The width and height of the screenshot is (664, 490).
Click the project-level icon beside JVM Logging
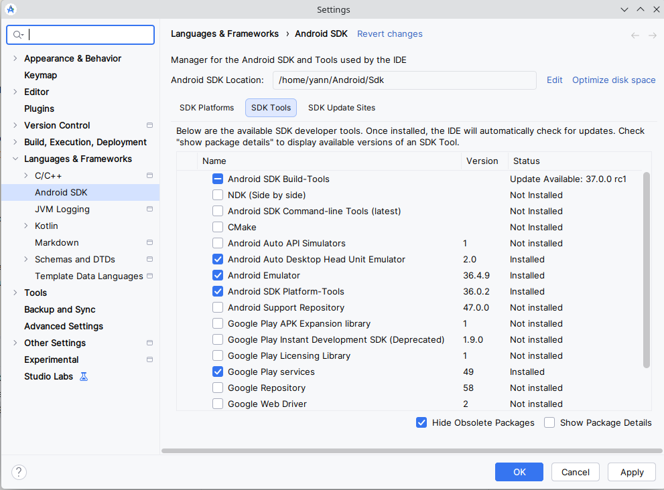click(149, 209)
